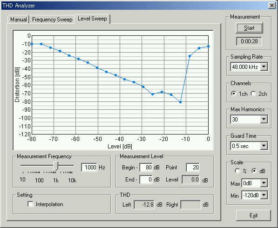Select the Level Sweep tab
The height and width of the screenshot is (228, 278).
pyautogui.click(x=92, y=19)
